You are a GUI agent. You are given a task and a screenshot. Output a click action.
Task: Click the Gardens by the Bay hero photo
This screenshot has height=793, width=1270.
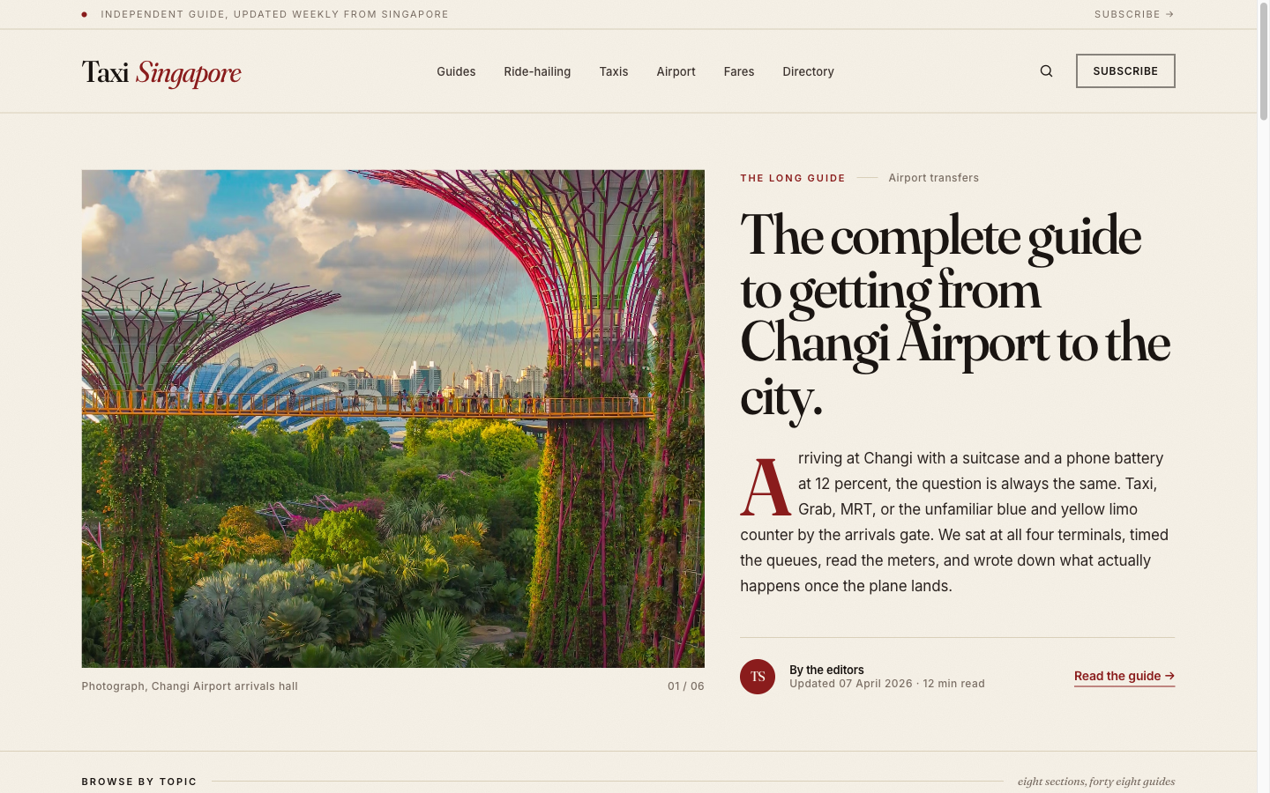[392, 419]
